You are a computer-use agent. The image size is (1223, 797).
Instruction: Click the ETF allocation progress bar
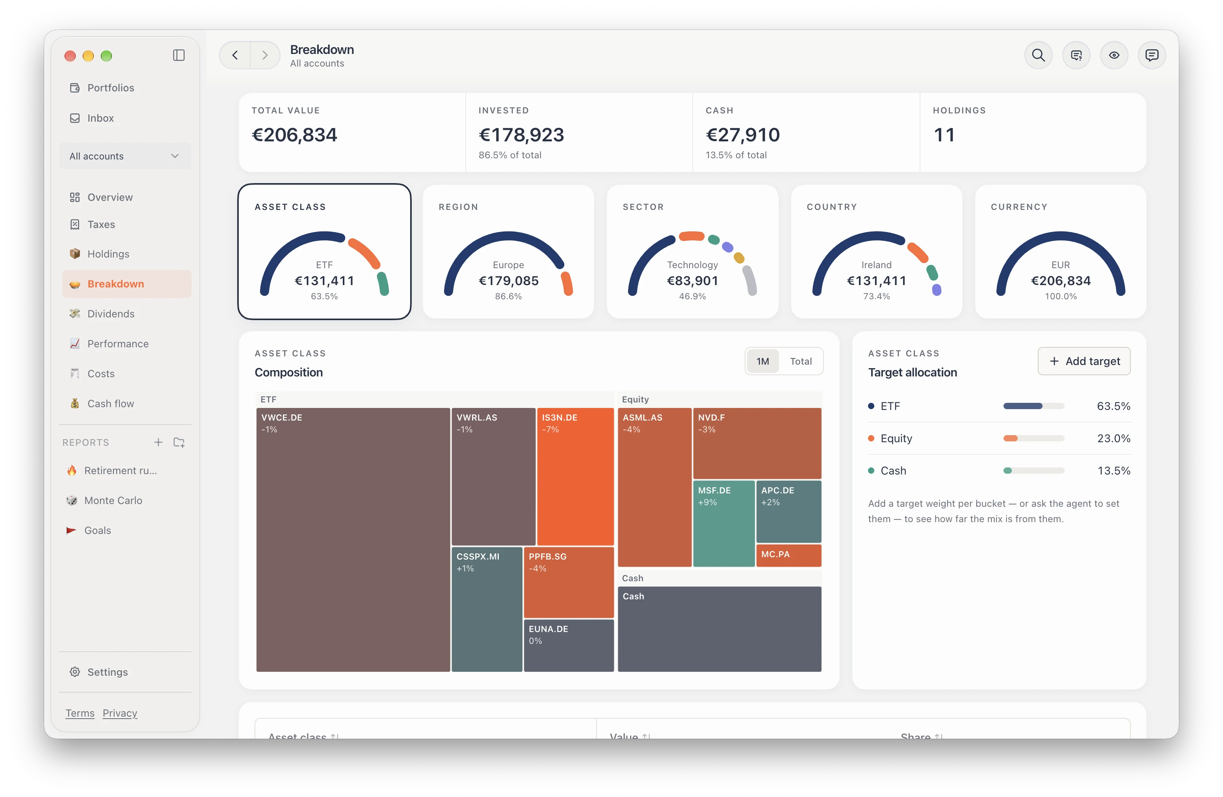[x=1033, y=406]
